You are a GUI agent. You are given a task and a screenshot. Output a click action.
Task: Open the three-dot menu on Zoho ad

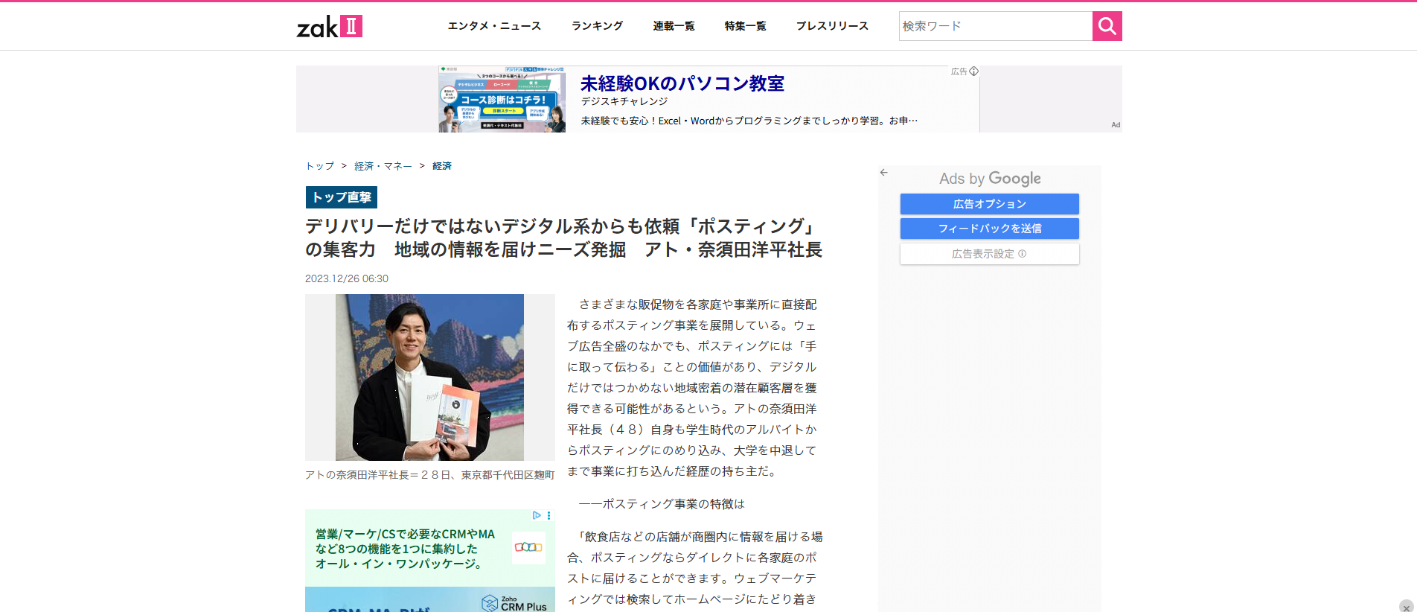point(549,515)
